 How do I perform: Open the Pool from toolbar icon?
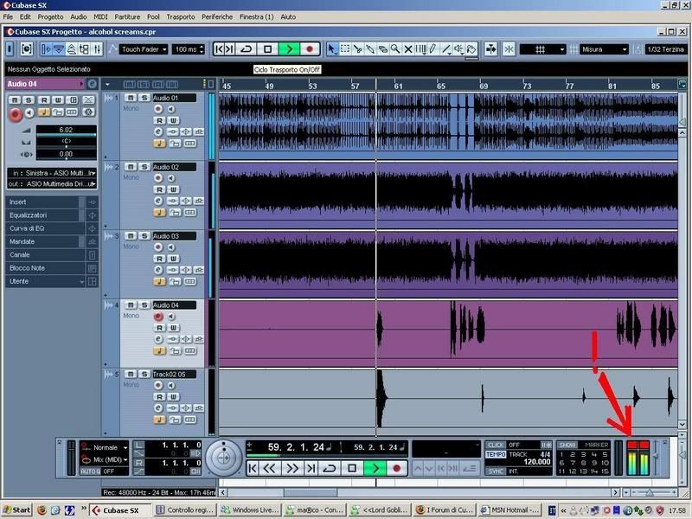coord(84,49)
